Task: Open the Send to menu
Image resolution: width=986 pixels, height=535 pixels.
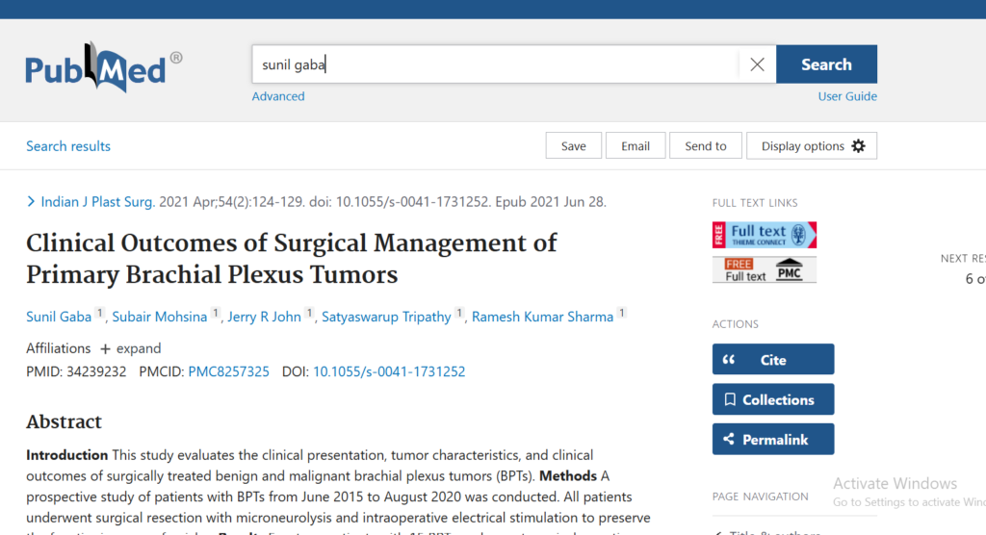Action: tap(706, 146)
